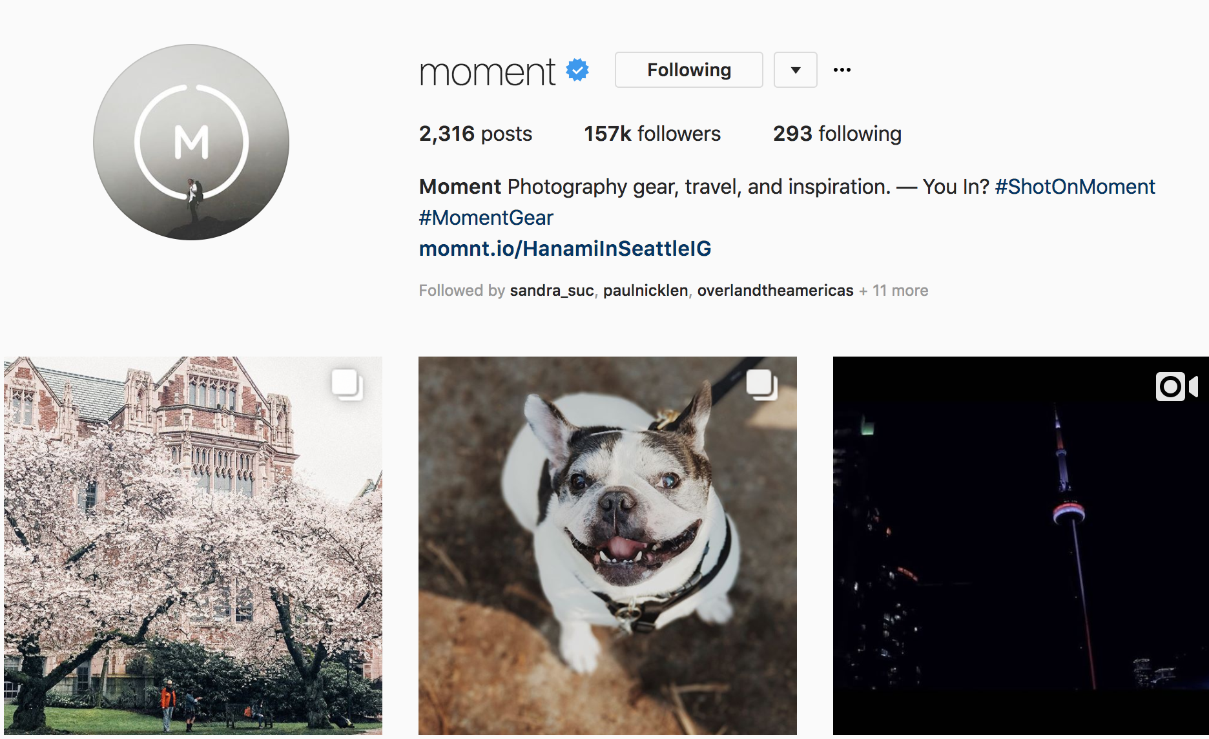Click the carousel icon on cherry blossom post
1209x739 pixels.
(x=347, y=384)
